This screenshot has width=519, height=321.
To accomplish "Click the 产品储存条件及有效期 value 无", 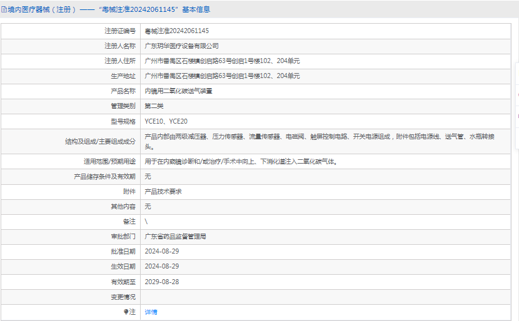I will tap(148, 177).
